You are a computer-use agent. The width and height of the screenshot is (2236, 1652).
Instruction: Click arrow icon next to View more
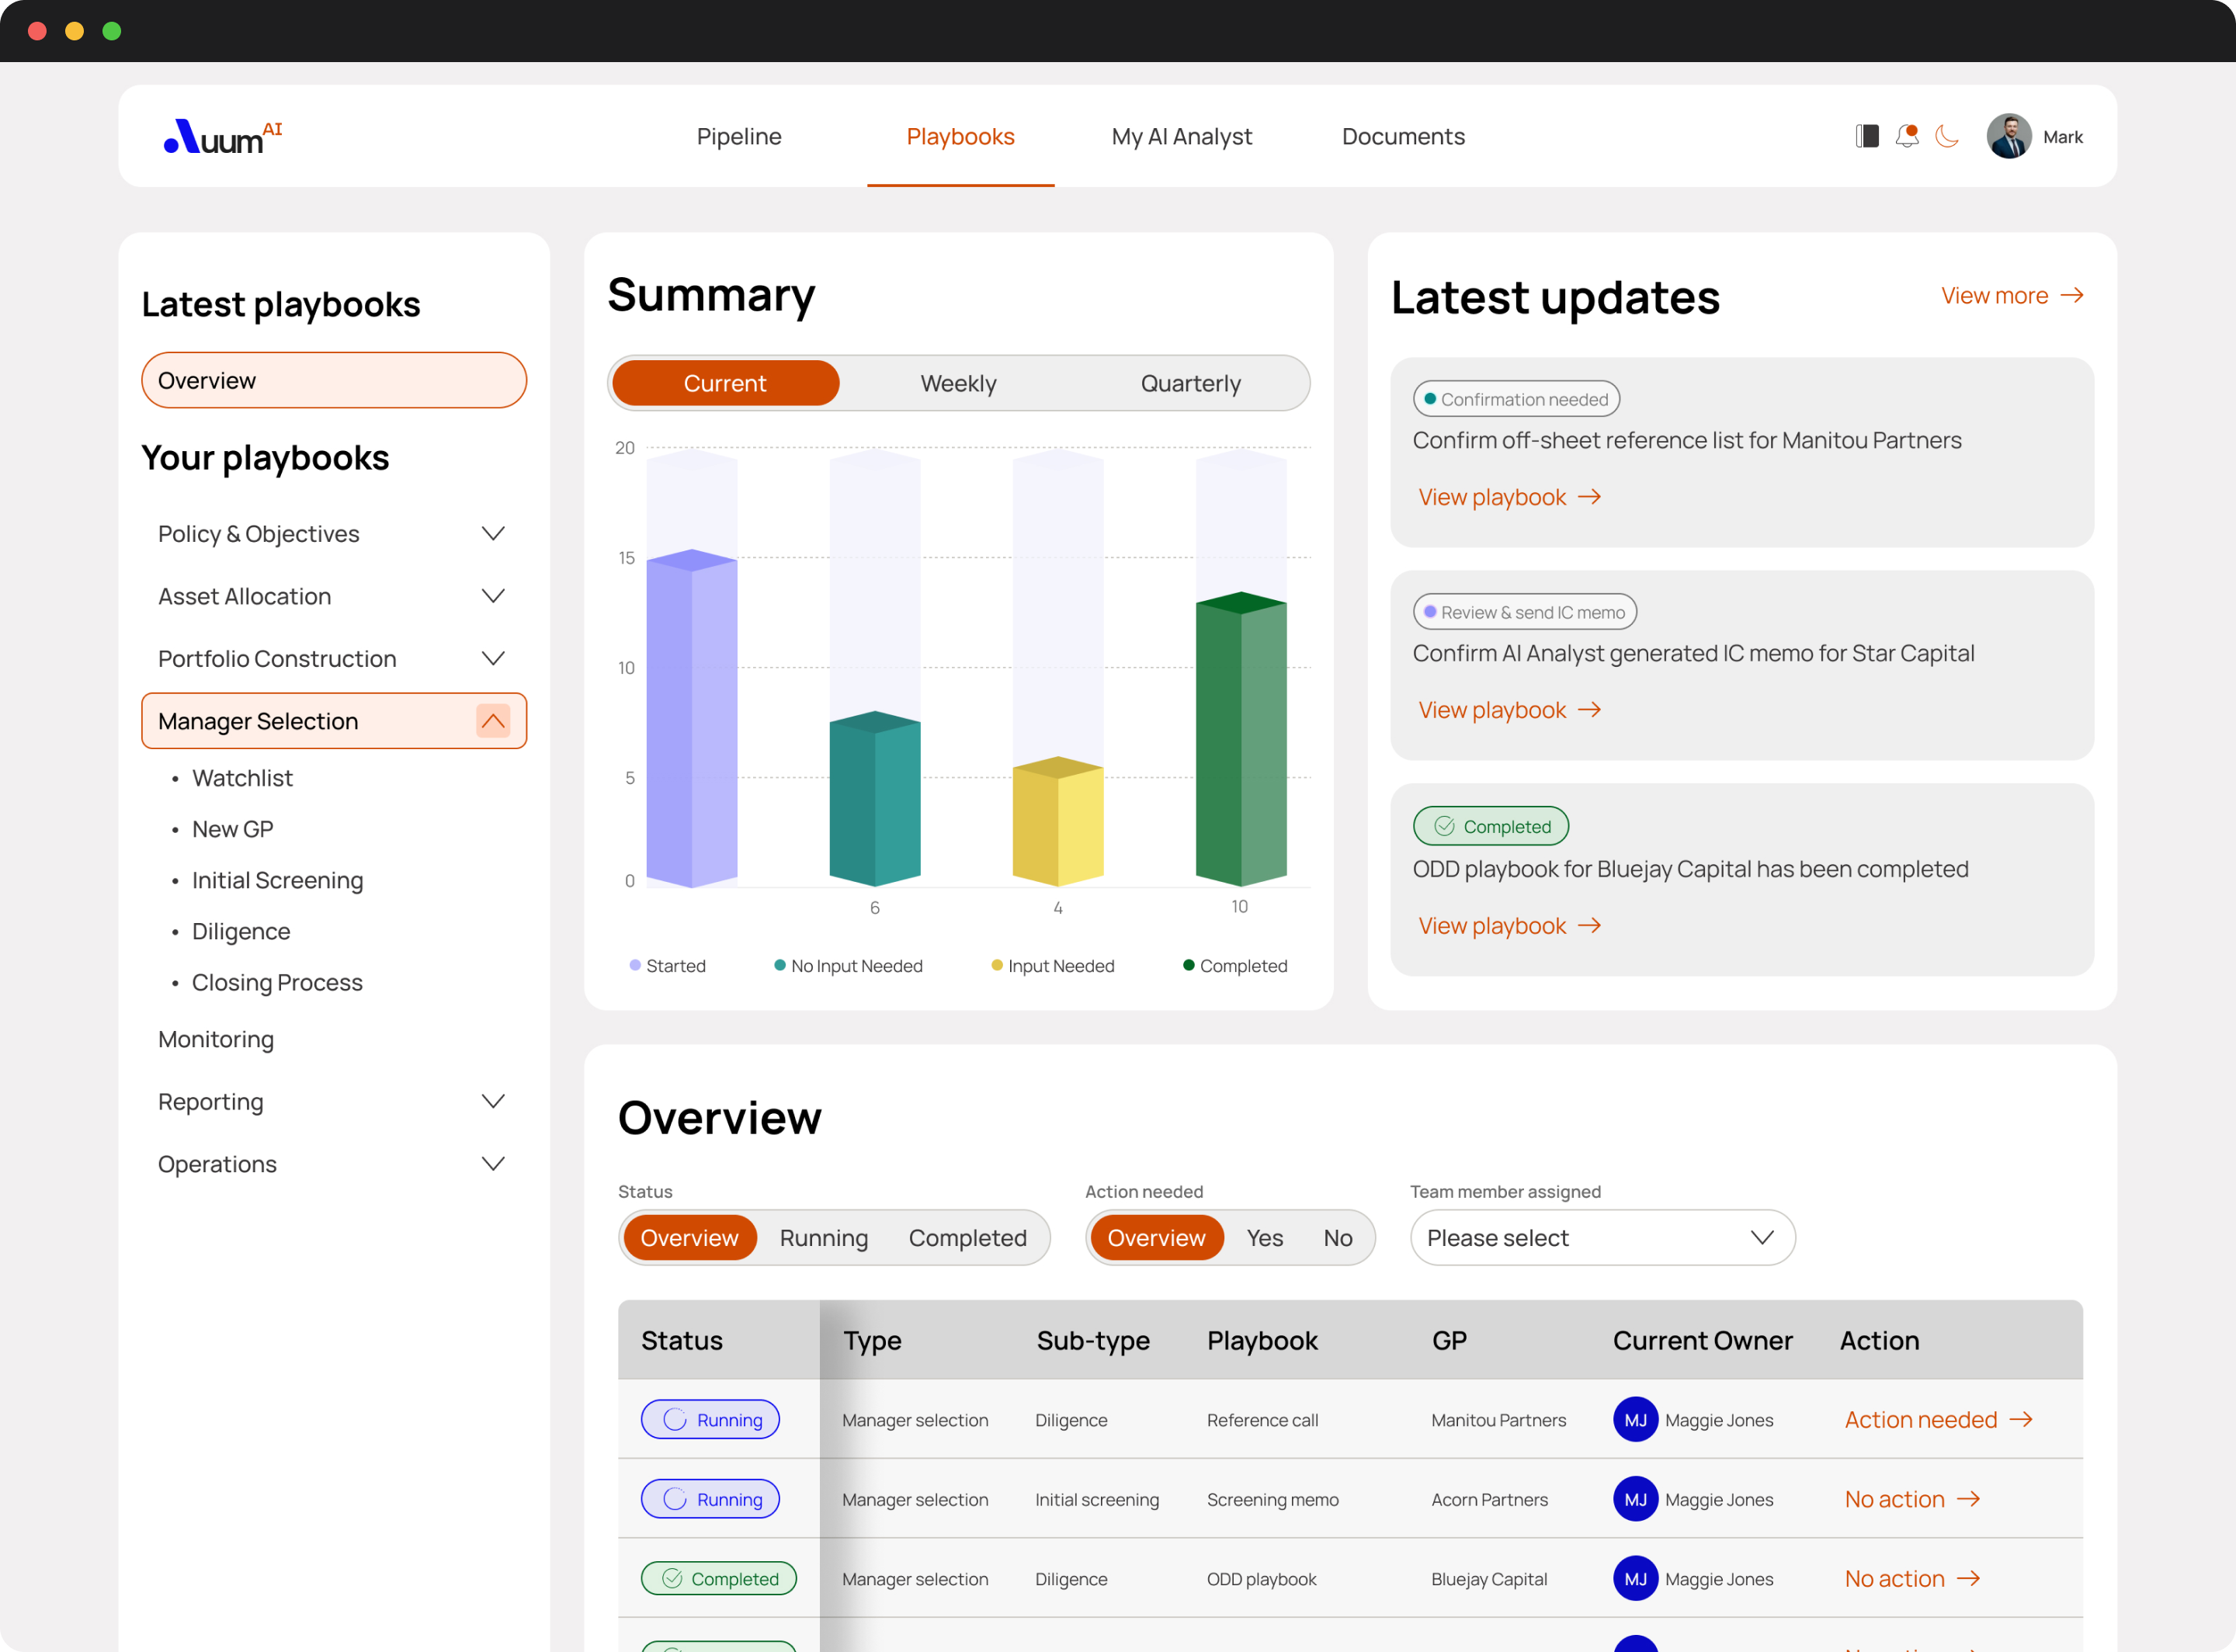point(2072,295)
